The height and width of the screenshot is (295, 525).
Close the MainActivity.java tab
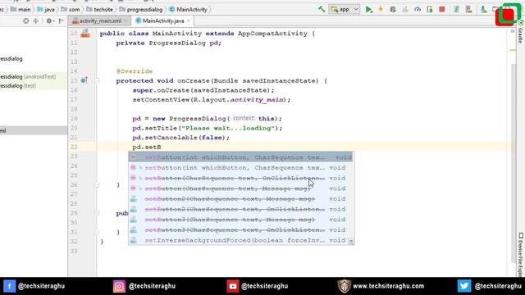(x=189, y=20)
